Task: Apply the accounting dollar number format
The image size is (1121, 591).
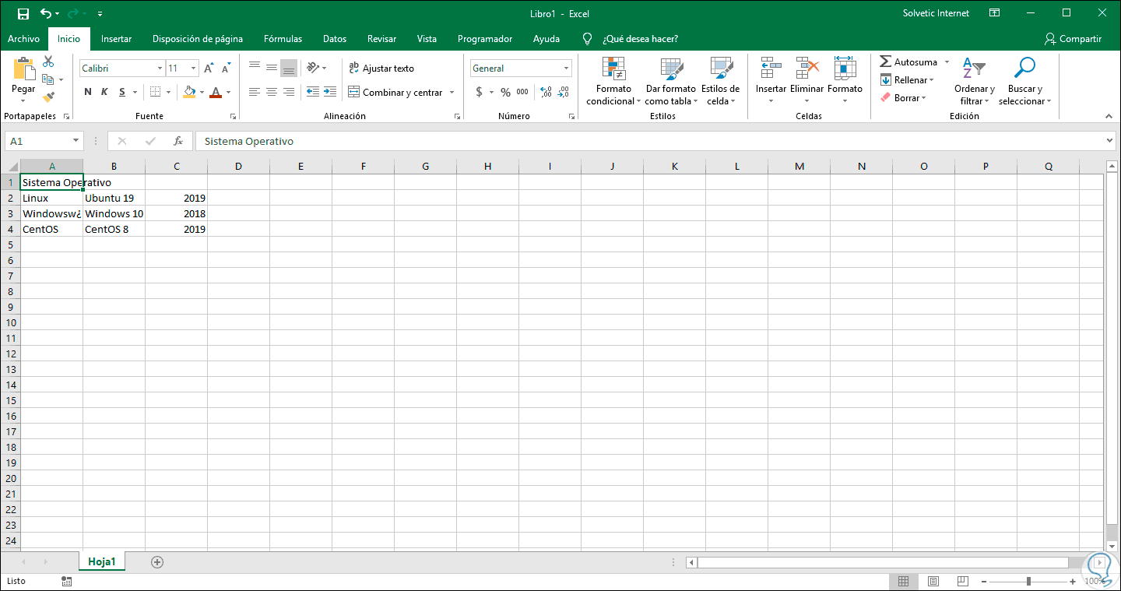Action: tap(479, 92)
